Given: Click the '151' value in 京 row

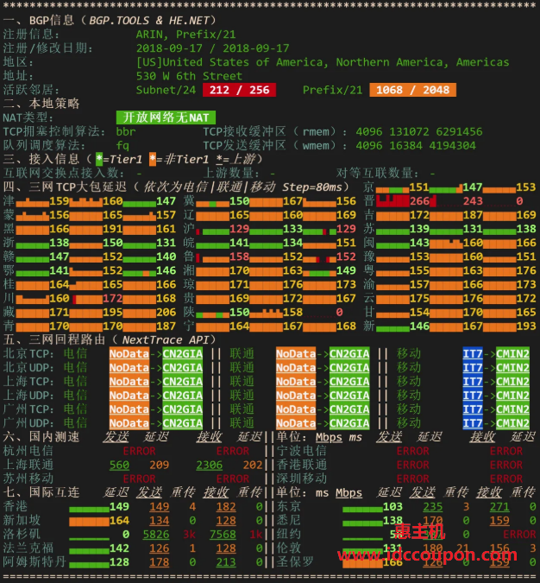Looking at the screenshot, I should [419, 187].
